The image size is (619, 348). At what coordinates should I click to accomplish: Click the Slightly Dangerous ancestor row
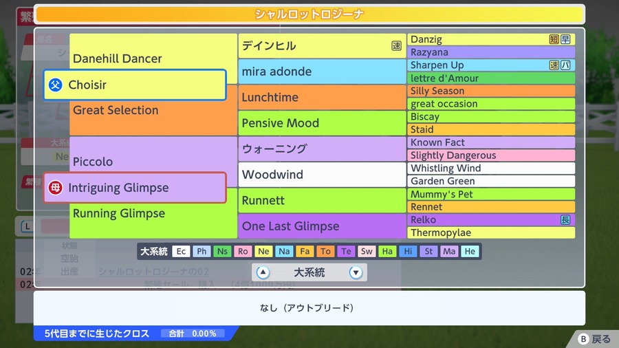coord(491,155)
